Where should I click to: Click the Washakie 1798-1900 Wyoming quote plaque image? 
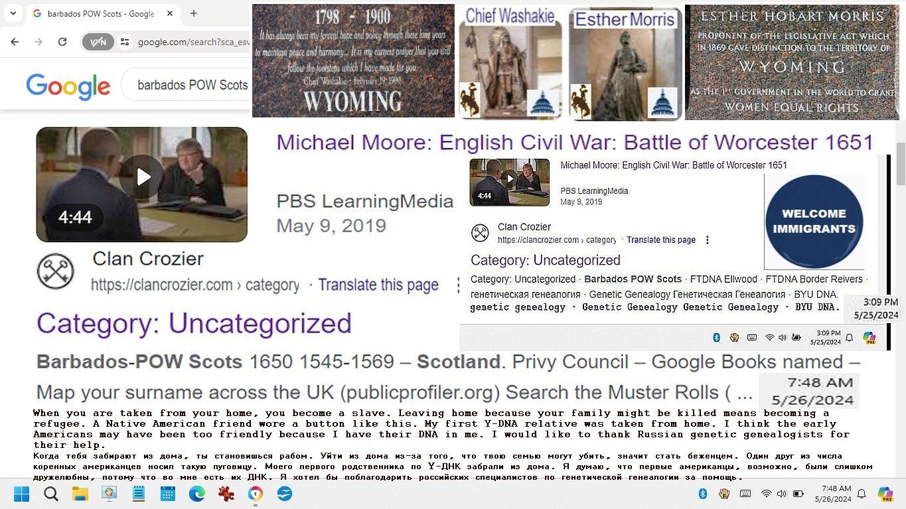353,60
